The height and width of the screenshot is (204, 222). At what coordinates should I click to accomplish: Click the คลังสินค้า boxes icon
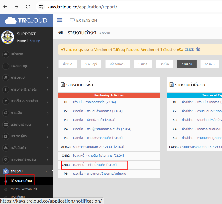[x=6, y=148]
